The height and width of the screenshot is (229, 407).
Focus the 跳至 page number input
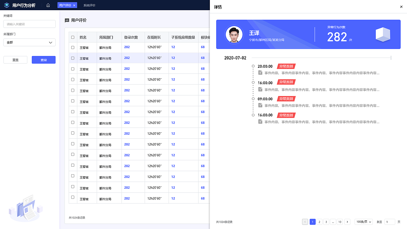pos(390,222)
